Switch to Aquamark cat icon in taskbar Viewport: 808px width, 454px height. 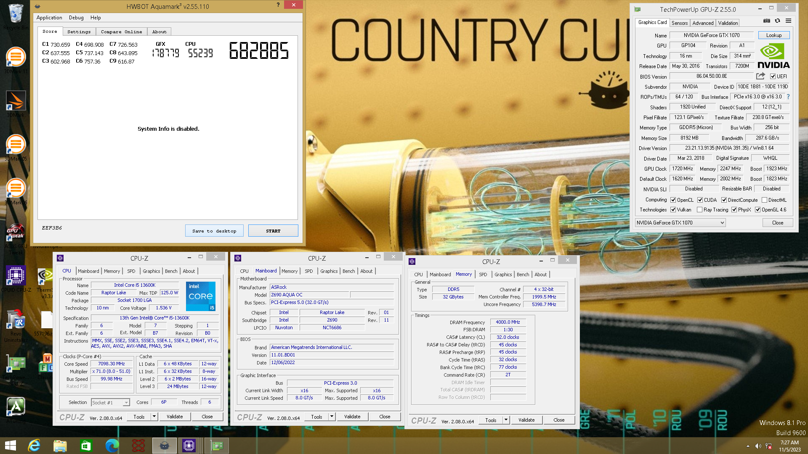point(164,446)
